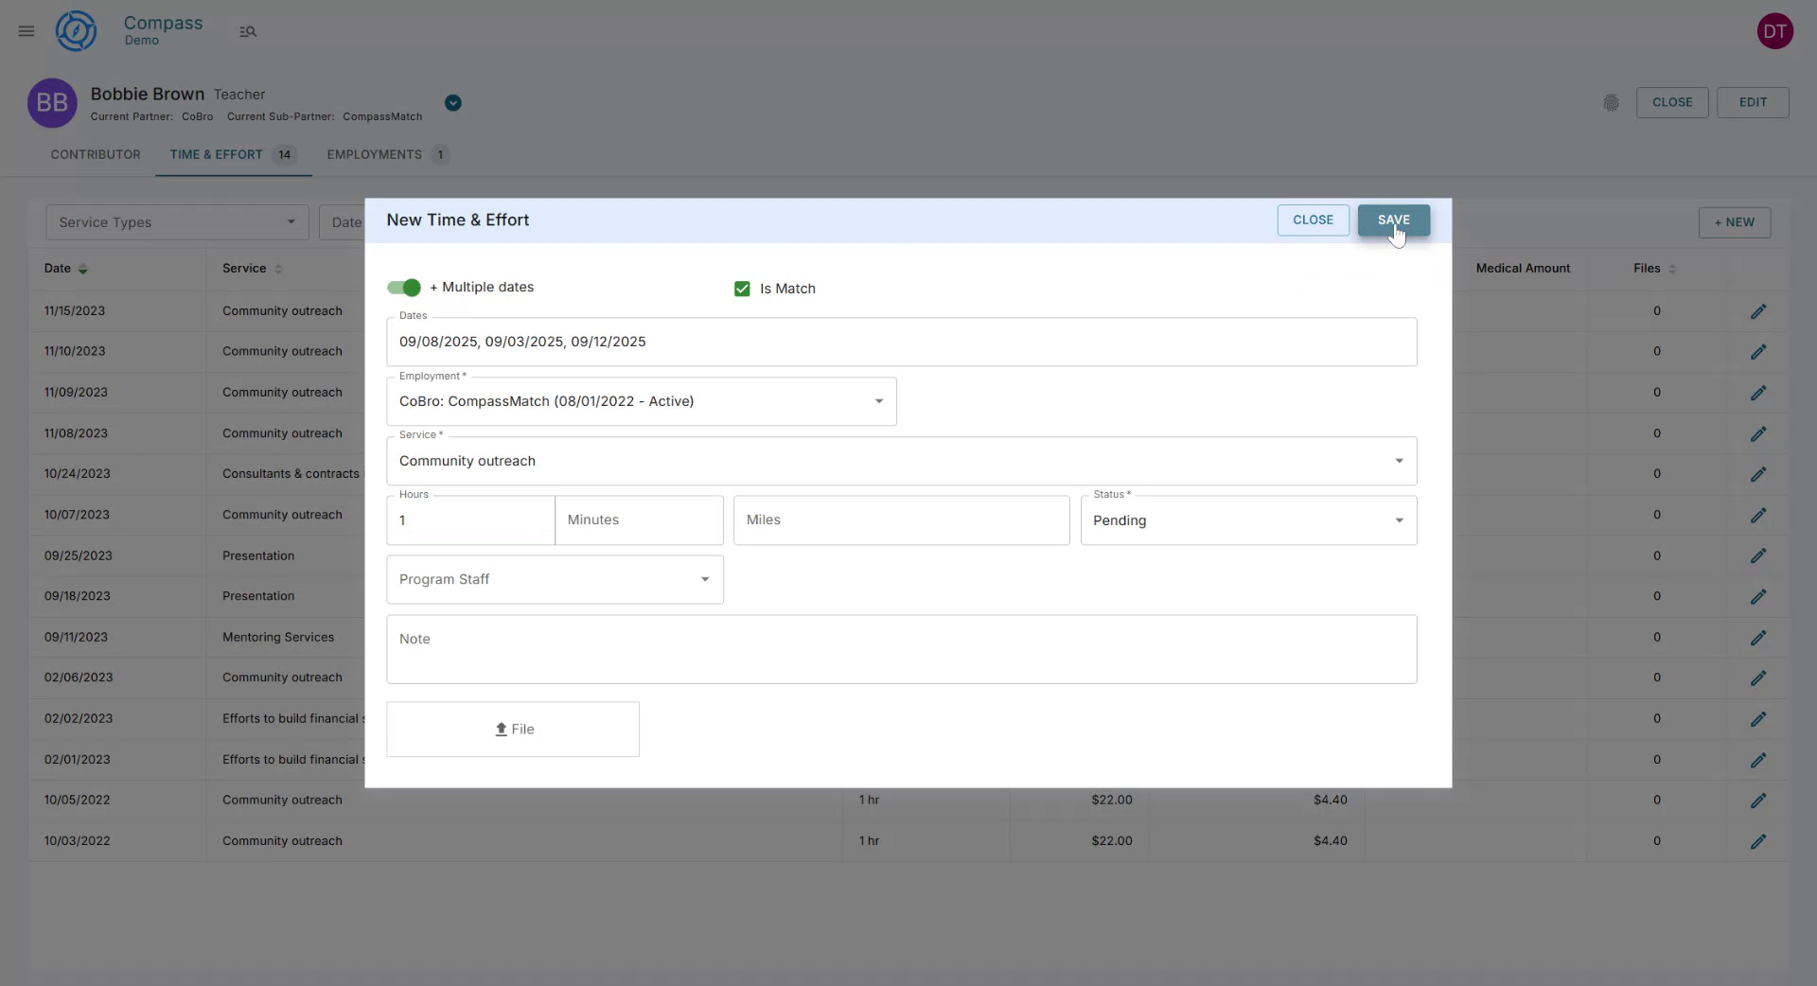Open the EMPLOYMENTS tab
Screen dimensions: 1817x986
[374, 154]
